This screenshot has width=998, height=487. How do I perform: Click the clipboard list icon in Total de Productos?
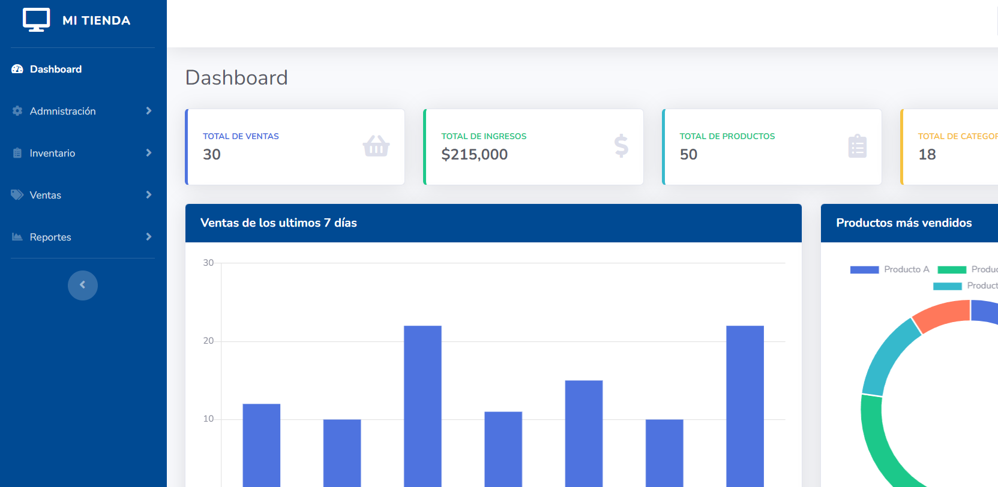(857, 146)
